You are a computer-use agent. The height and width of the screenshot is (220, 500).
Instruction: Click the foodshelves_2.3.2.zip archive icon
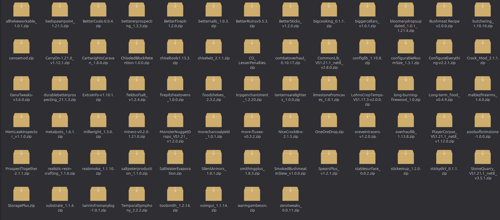pyautogui.click(x=213, y=83)
